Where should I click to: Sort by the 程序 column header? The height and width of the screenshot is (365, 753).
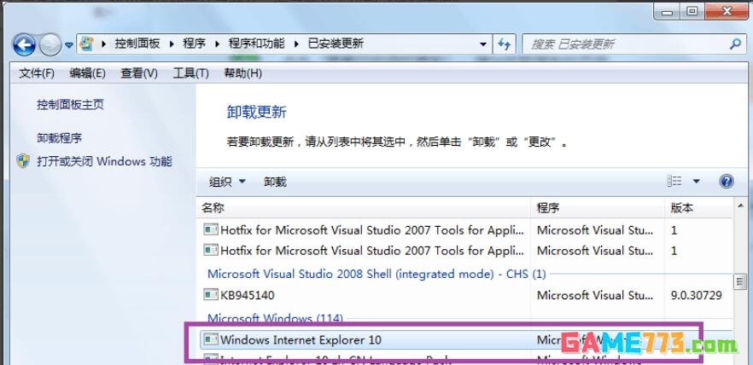tap(598, 208)
